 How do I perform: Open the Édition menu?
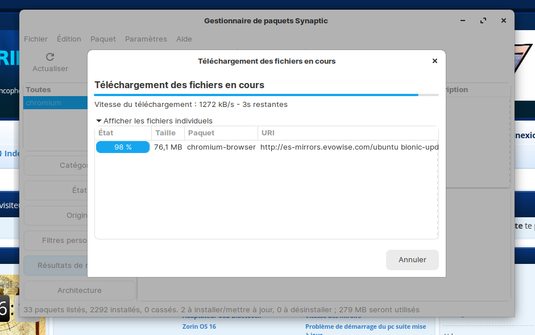point(69,39)
